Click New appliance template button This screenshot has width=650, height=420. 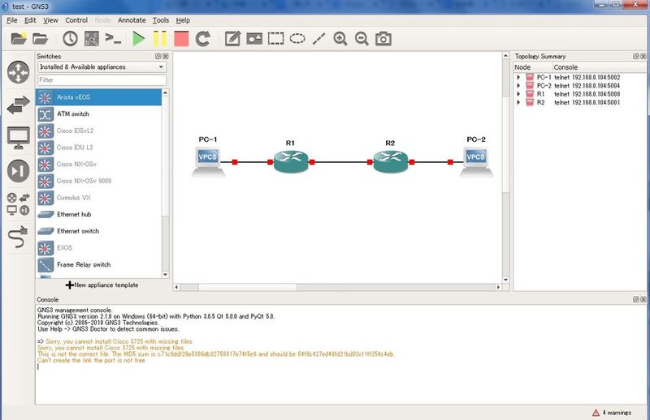click(102, 285)
